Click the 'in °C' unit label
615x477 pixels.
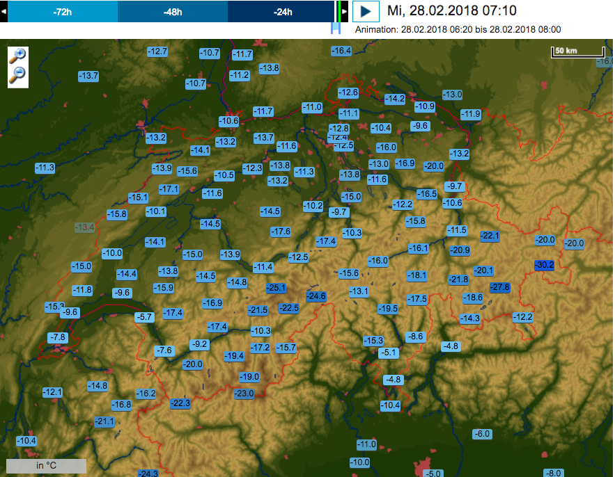46,466
